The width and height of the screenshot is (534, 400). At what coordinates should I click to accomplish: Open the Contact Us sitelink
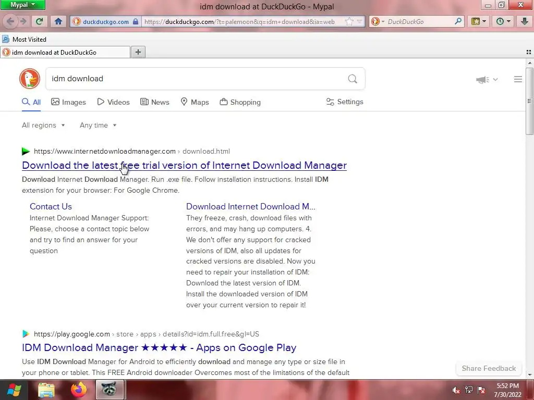51,206
